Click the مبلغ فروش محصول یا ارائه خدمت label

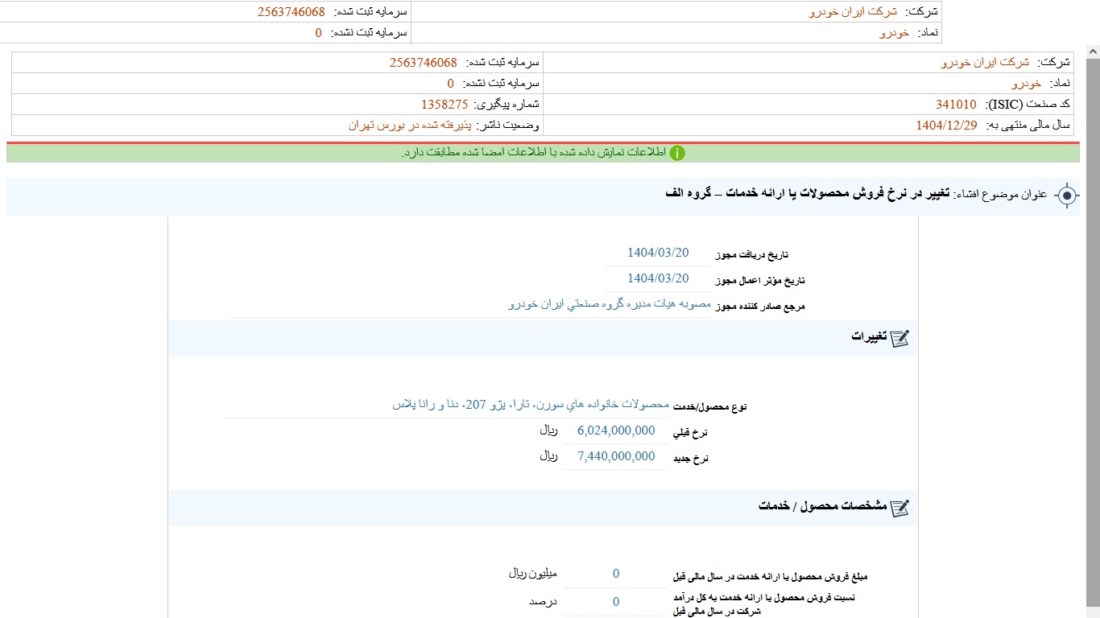(x=771, y=577)
